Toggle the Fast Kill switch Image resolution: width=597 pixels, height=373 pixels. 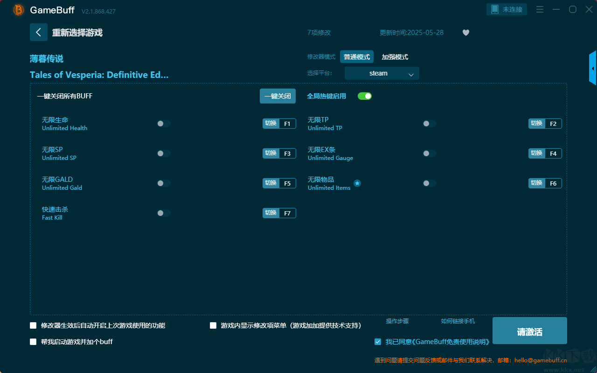pyautogui.click(x=164, y=213)
